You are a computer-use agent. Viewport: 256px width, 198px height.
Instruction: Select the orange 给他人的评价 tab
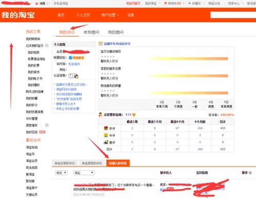click(x=118, y=163)
